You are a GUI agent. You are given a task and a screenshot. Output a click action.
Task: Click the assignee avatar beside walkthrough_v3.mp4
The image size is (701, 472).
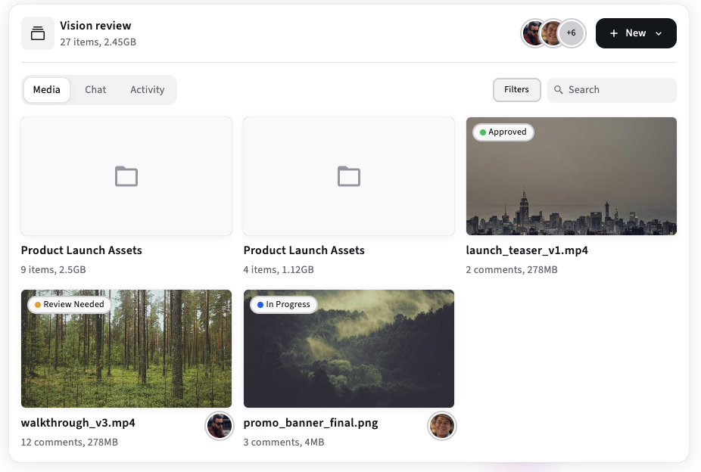(220, 426)
